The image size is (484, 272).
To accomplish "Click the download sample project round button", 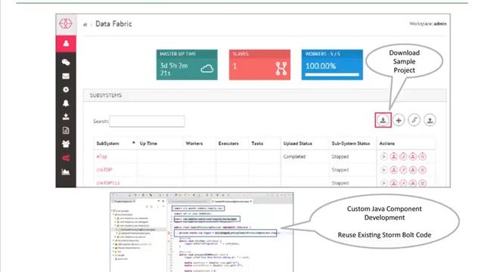I will point(383,120).
